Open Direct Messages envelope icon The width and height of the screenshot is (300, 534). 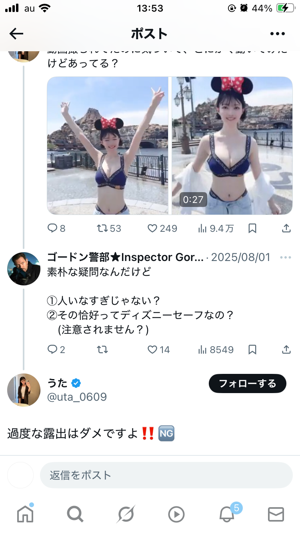276,514
